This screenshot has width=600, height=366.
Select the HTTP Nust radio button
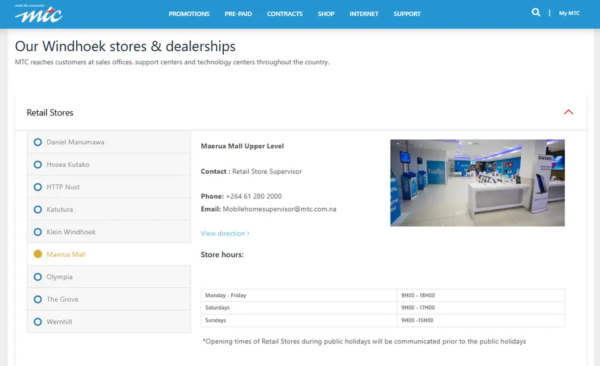(37, 187)
